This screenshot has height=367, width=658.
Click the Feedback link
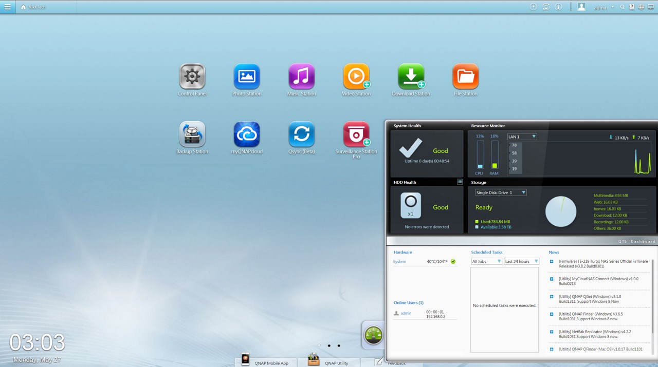(397, 363)
